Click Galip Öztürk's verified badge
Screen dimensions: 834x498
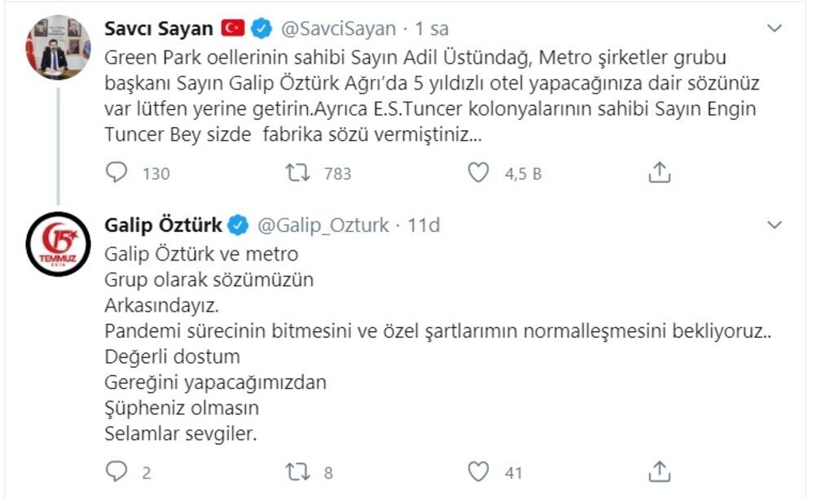(238, 225)
